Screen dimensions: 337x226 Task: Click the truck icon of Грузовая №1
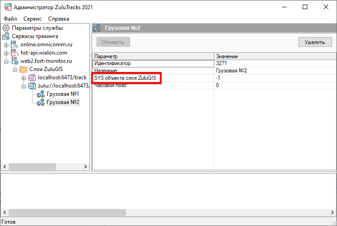tap(40, 94)
